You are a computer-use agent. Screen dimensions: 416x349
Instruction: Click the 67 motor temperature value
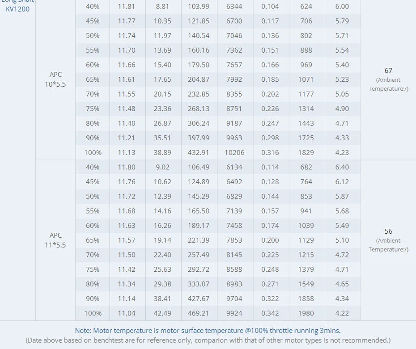pyautogui.click(x=388, y=71)
